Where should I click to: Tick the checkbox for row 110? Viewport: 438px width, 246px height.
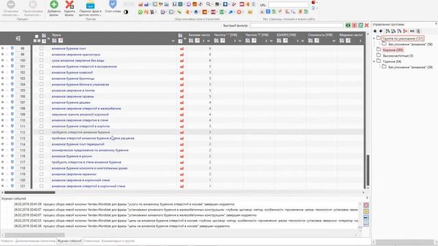click(x=41, y=120)
